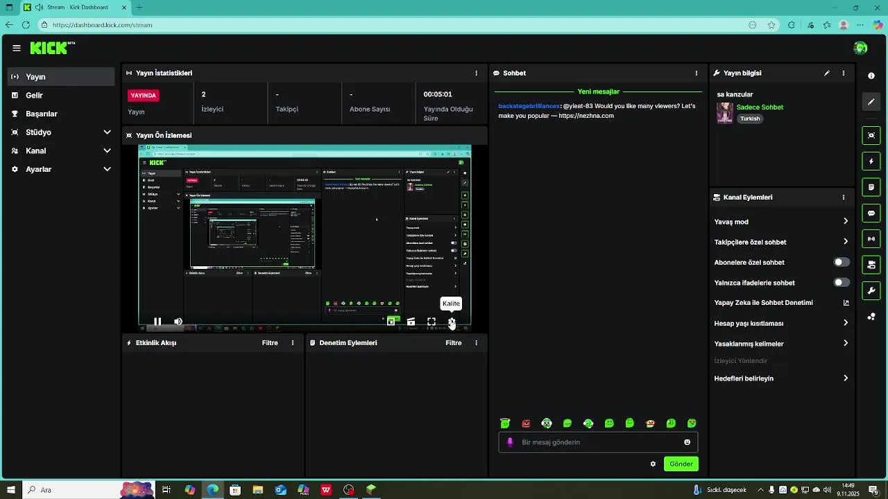888x499 pixels.
Task: Click the stream category thumbnail image
Action: [725, 113]
